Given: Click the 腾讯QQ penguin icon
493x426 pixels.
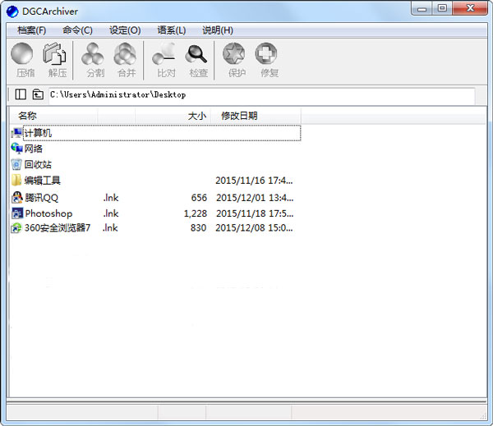Looking at the screenshot, I should (17, 198).
